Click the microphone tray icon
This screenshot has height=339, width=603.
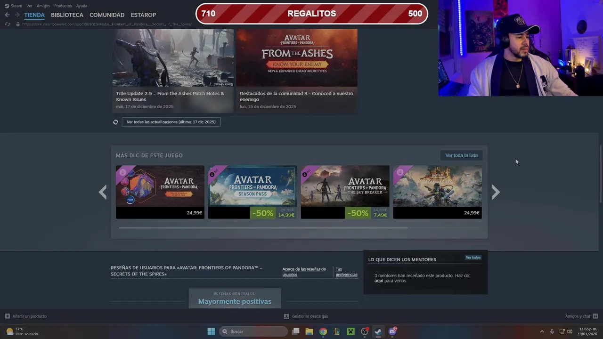click(552, 331)
